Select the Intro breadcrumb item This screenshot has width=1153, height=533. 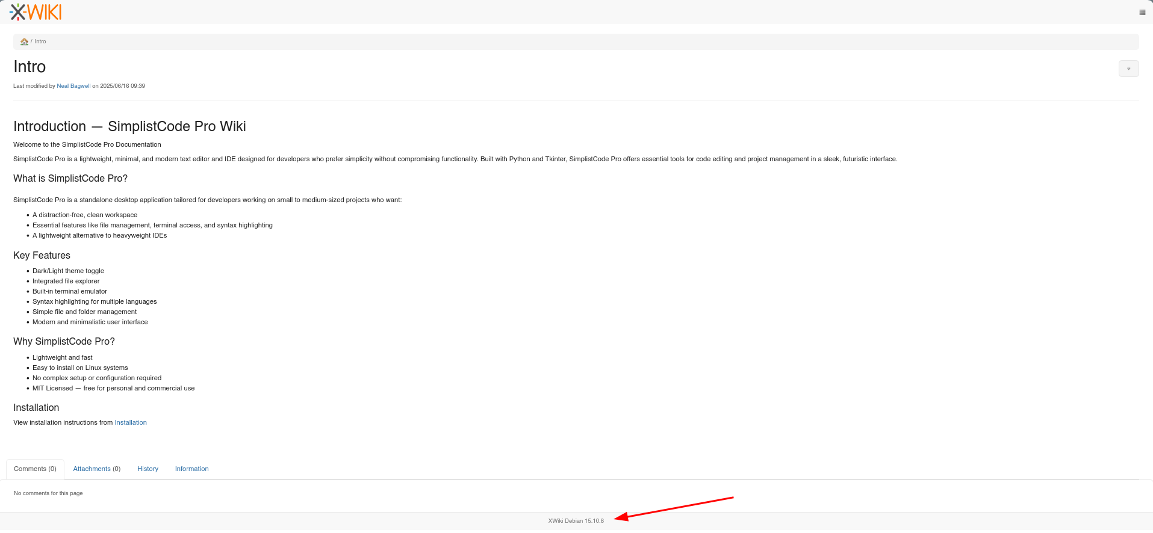tap(40, 42)
